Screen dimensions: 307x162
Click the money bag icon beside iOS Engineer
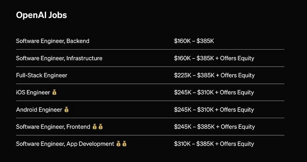tap(54, 92)
